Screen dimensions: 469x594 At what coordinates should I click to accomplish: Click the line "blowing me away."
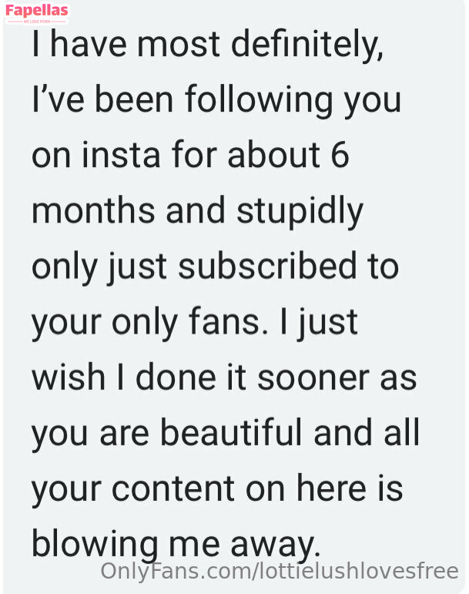coord(175,543)
